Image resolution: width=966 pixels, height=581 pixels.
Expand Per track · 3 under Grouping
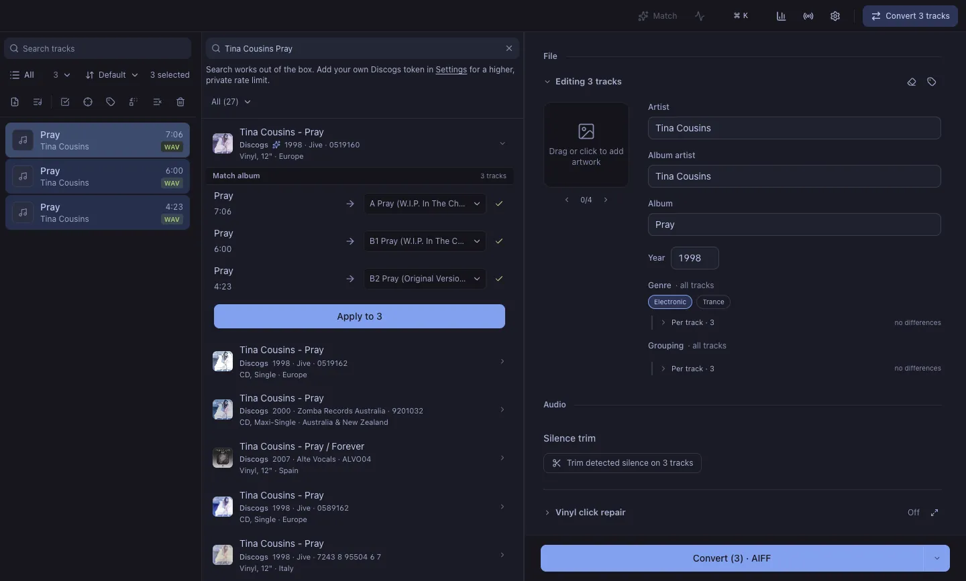coord(688,369)
